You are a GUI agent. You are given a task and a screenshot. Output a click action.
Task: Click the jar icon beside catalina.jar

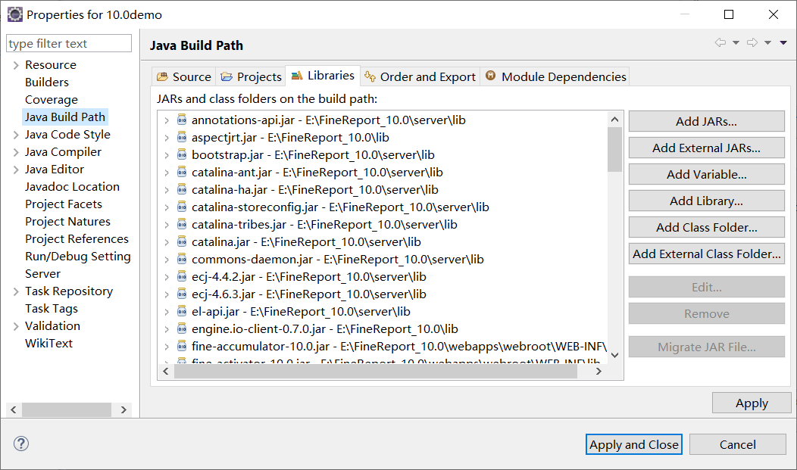click(x=182, y=241)
